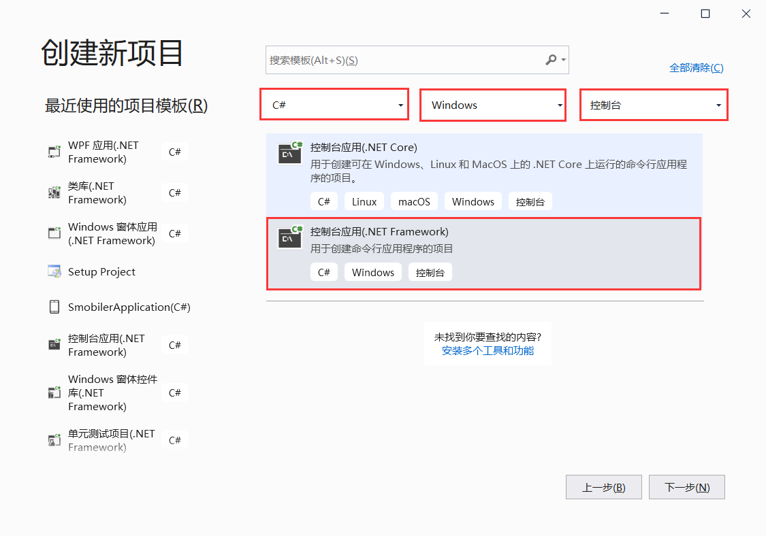The height and width of the screenshot is (536, 766).
Task: Click the Windows 窗体控件库 template icon
Action: pyautogui.click(x=53, y=392)
